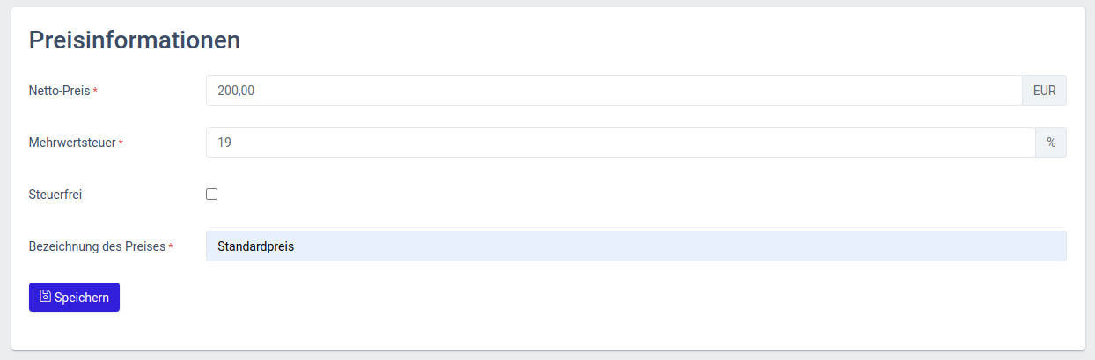Click the Steuerfrei label text
This screenshot has height=360, width=1095.
tap(55, 195)
